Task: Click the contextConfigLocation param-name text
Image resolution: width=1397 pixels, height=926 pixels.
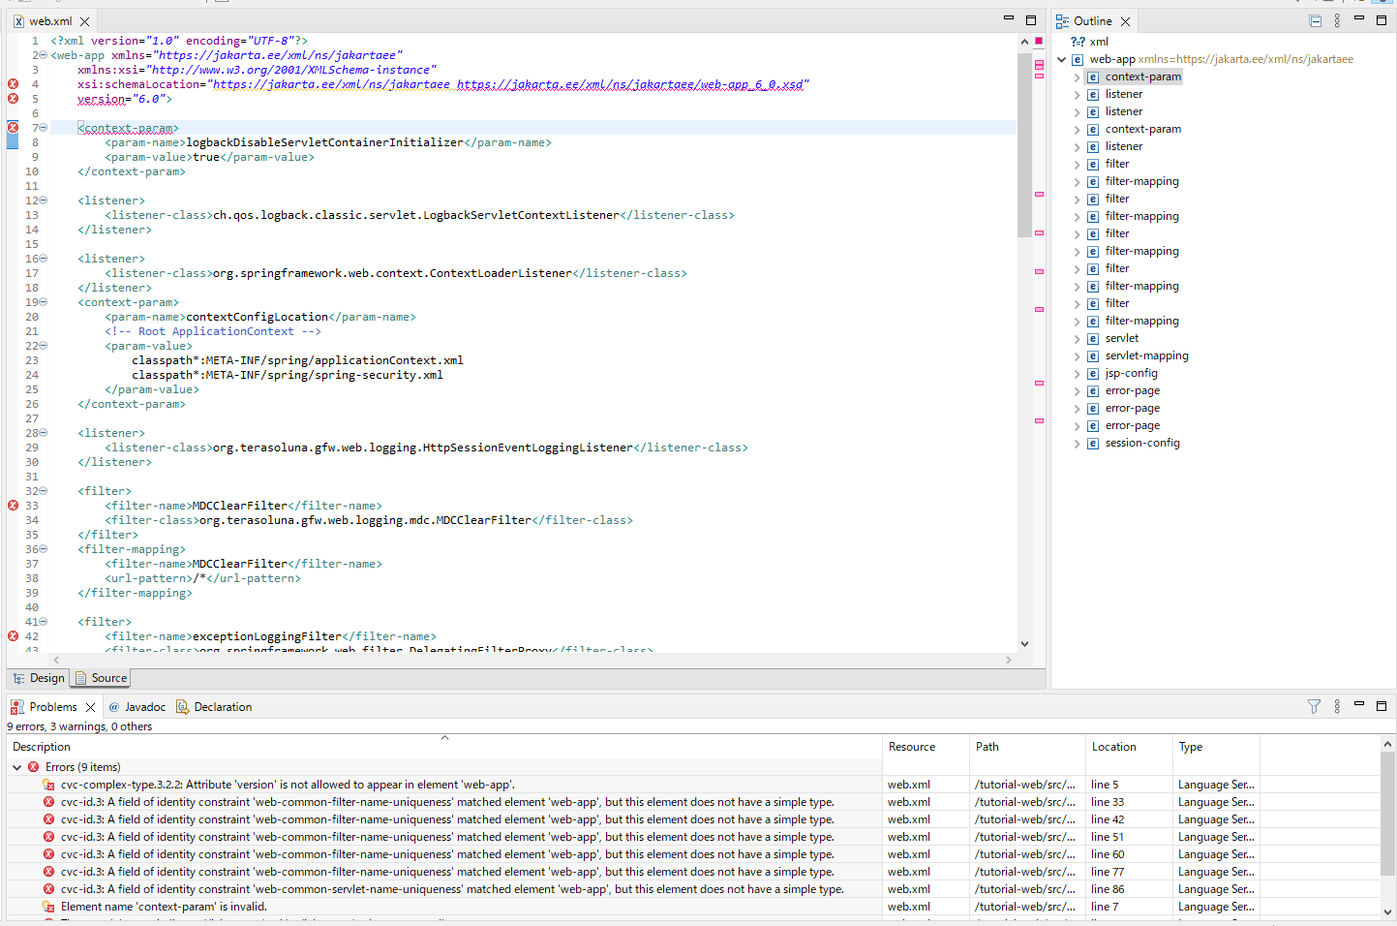Action: click(258, 317)
